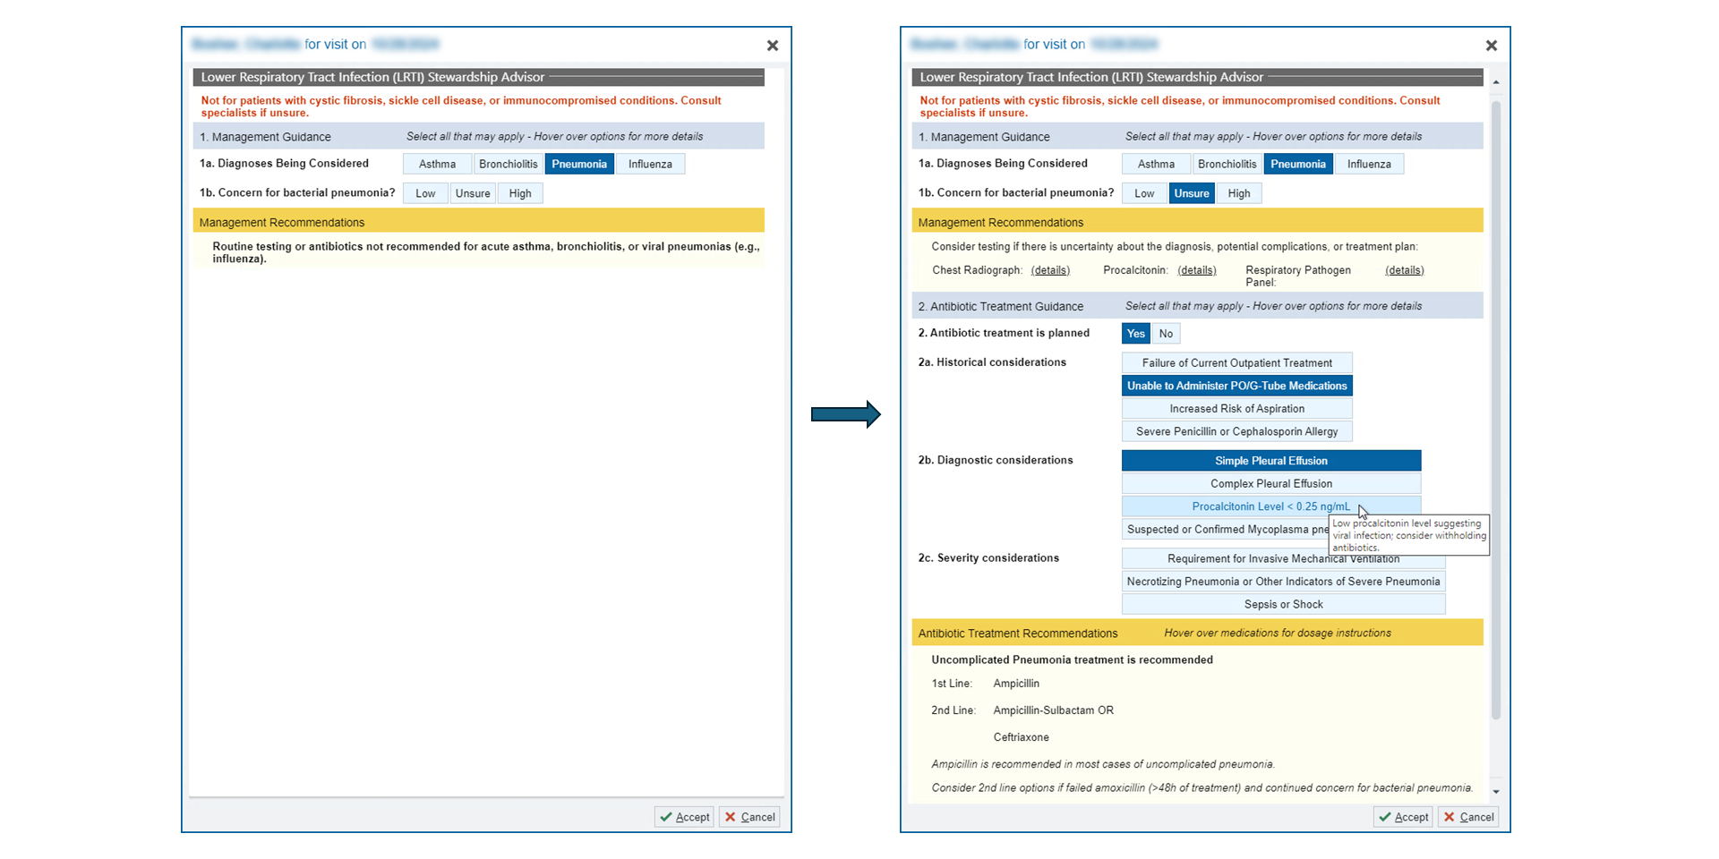Choose High concern in the right window
Viewport: 1719px width, 859px height.
pos(1239,193)
